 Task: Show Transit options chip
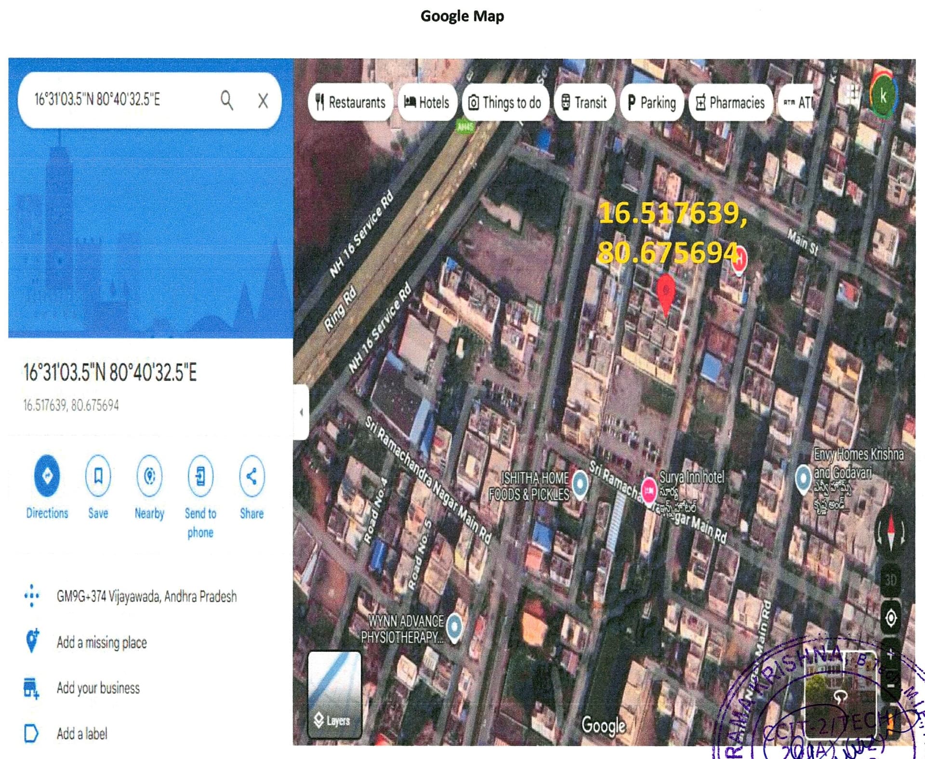(x=584, y=102)
